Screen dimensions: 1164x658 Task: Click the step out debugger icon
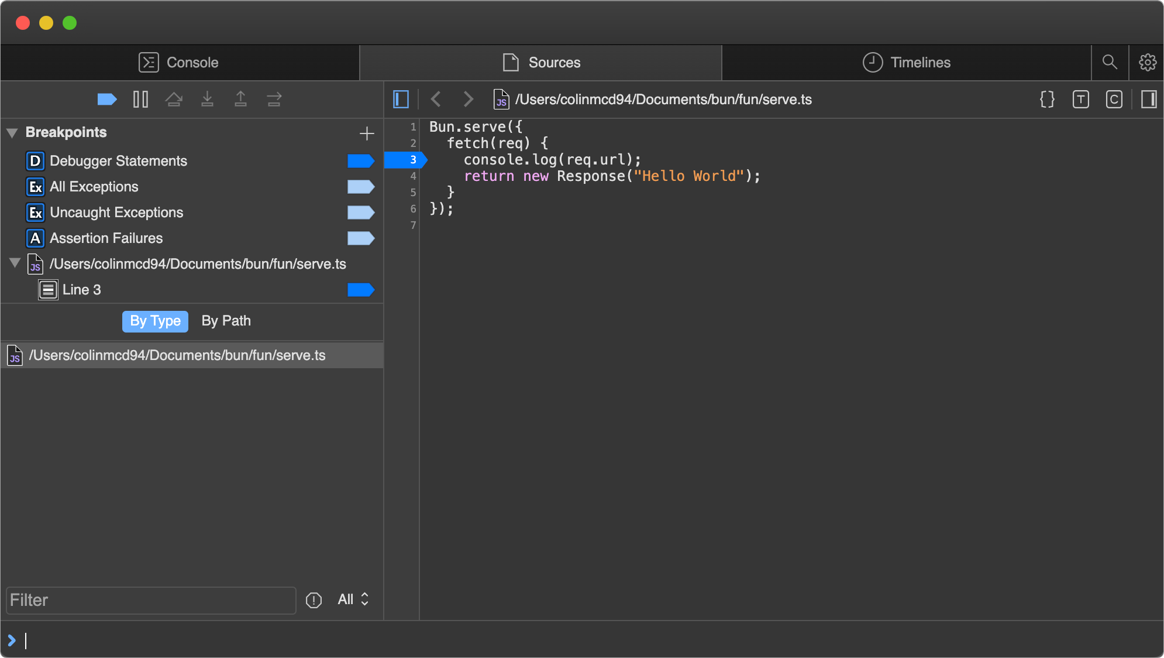tap(240, 99)
